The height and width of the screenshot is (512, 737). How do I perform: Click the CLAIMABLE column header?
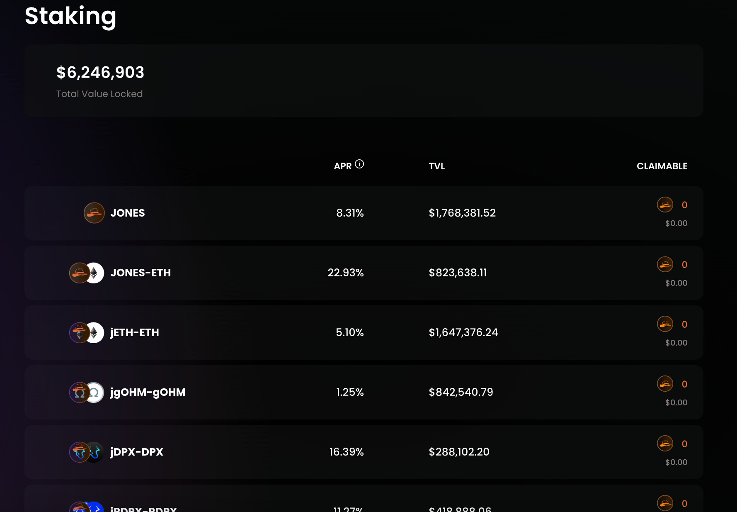(x=662, y=166)
